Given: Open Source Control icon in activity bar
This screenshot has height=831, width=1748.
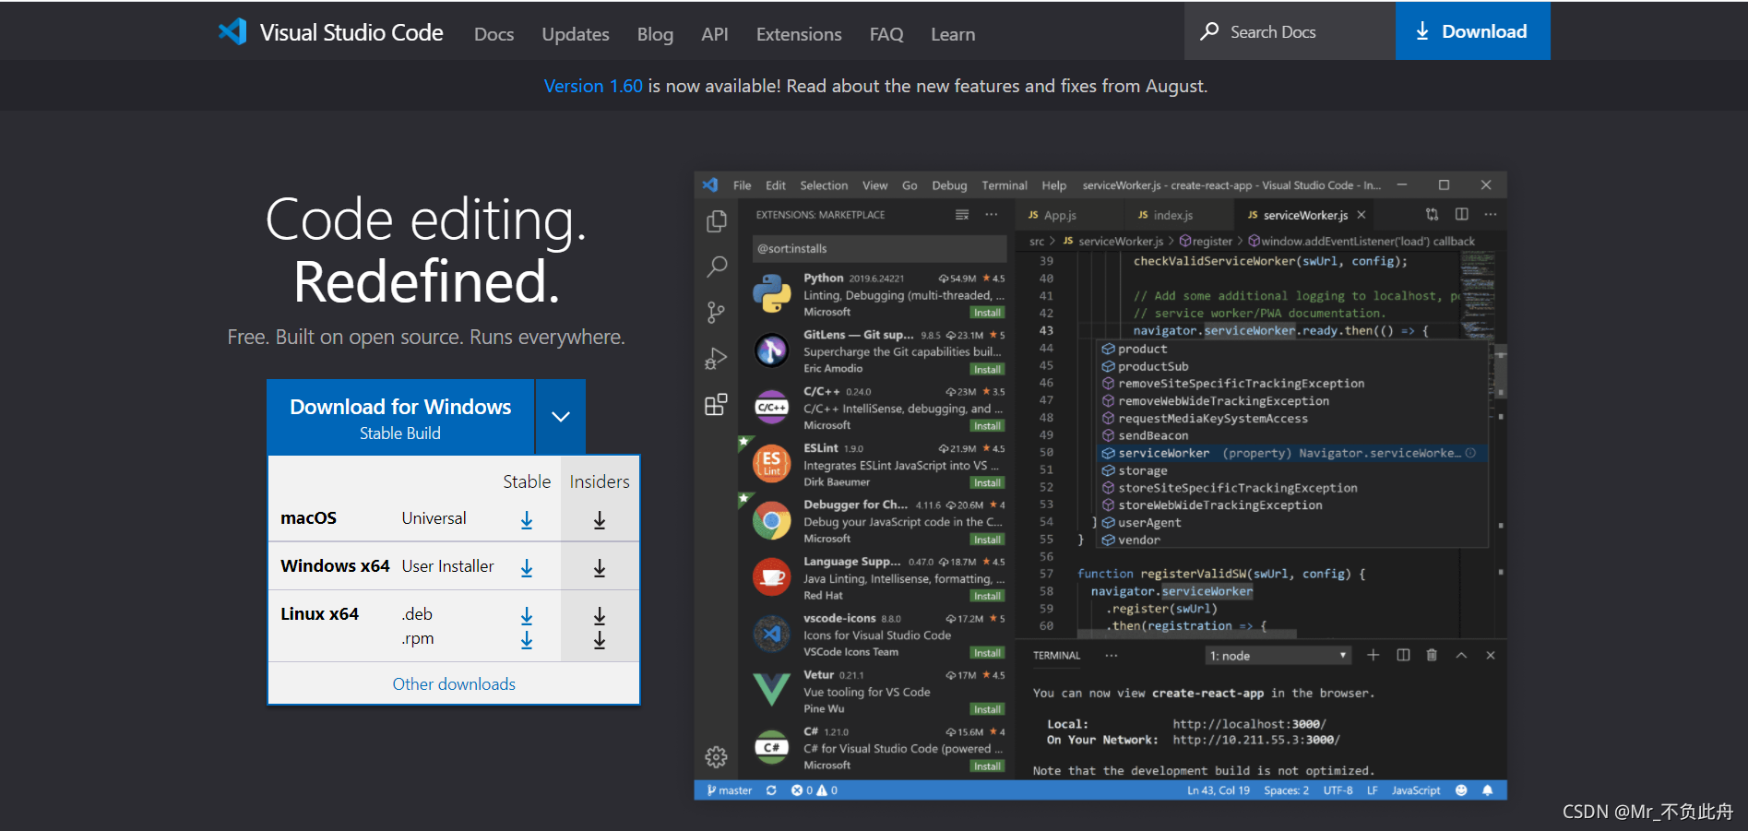Looking at the screenshot, I should coord(716,313).
